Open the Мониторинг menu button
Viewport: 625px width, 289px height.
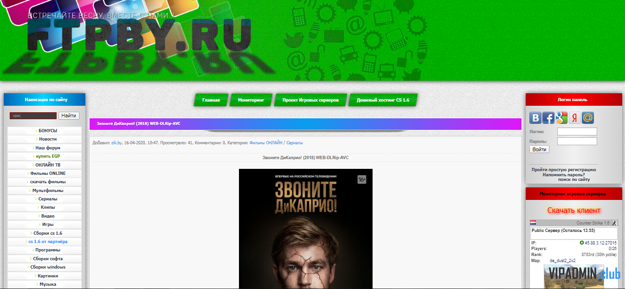coord(251,100)
